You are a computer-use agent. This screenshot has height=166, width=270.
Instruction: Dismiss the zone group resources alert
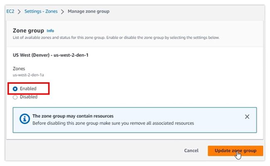[x=247, y=117]
